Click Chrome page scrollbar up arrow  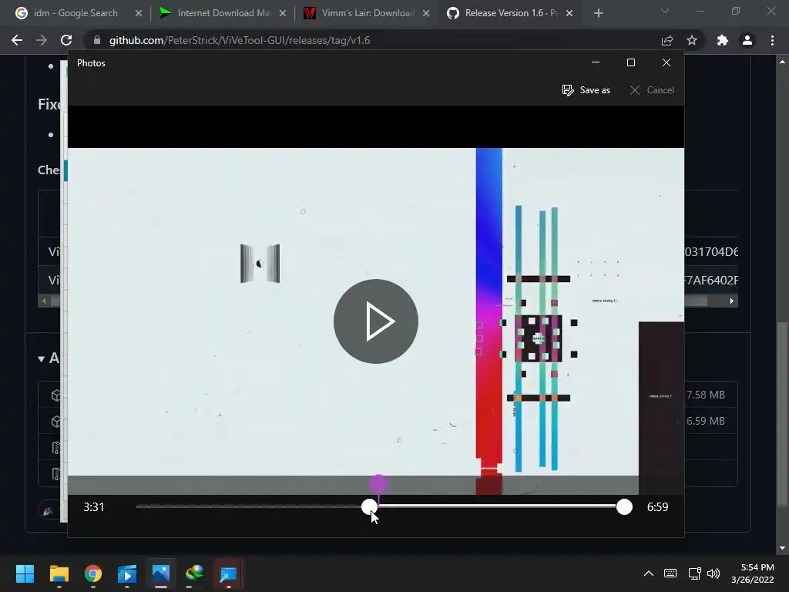click(x=782, y=62)
